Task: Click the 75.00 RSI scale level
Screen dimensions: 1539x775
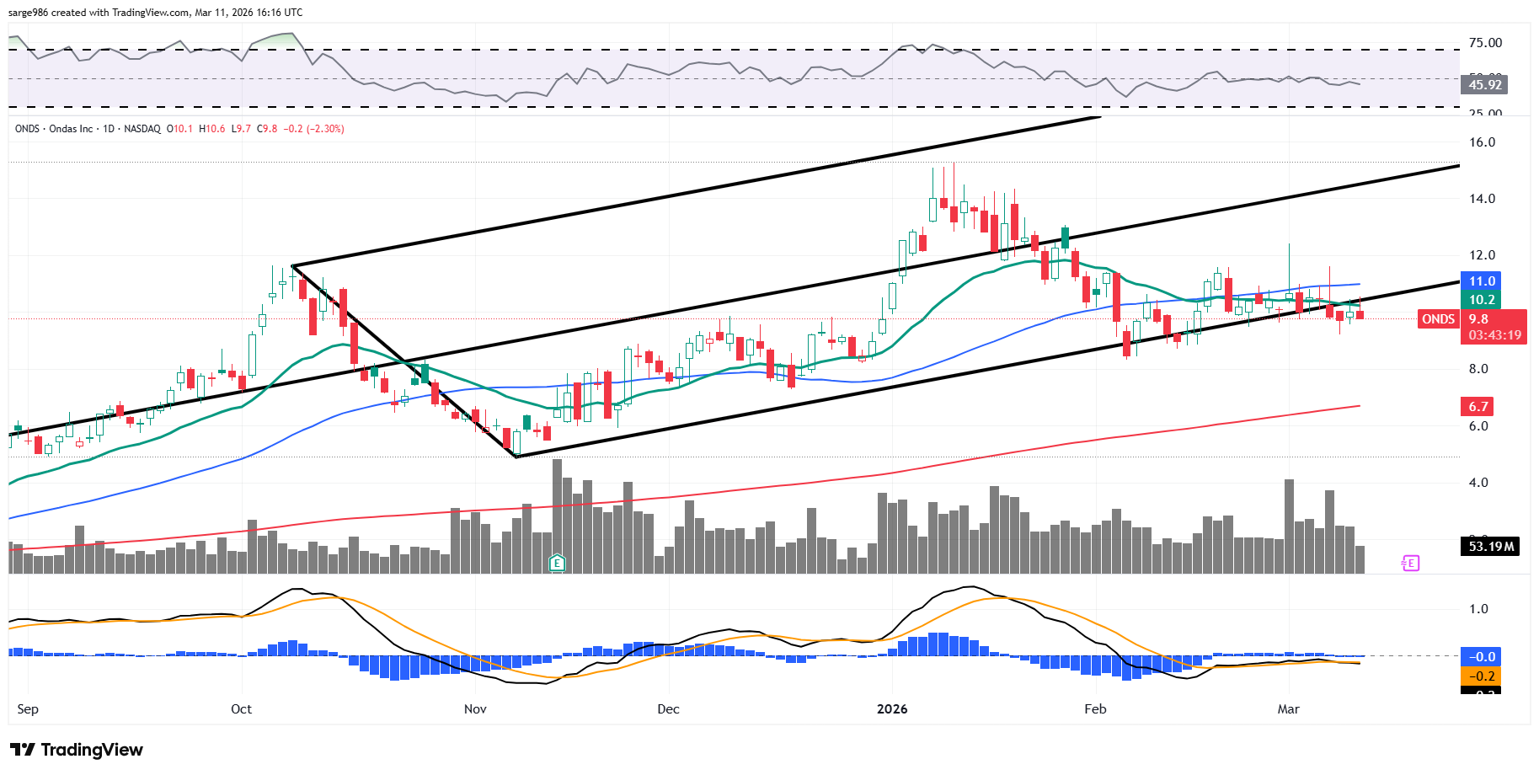Action: coord(1485,43)
